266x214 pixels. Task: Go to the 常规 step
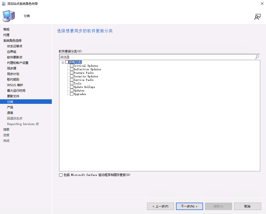[x=6, y=30]
